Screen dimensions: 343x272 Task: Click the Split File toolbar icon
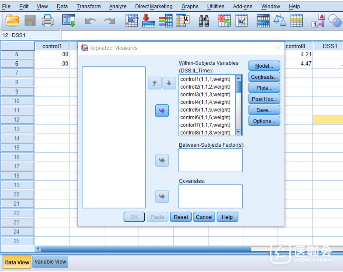(x=263, y=21)
